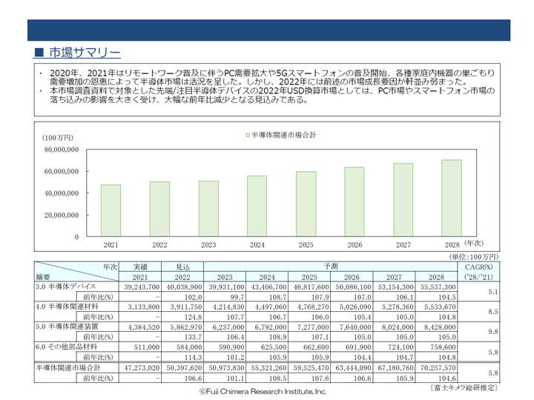This screenshot has height=400, width=534.
Task: Select the 5.0 半導体関連装置 row label
Action: [x=67, y=327]
